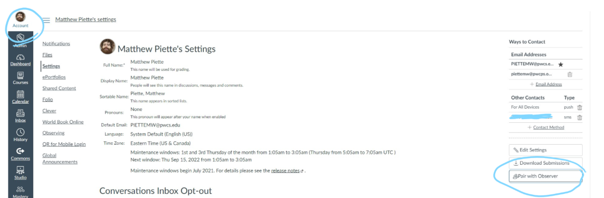
Task: Go to Notifications settings page
Action: click(x=56, y=44)
